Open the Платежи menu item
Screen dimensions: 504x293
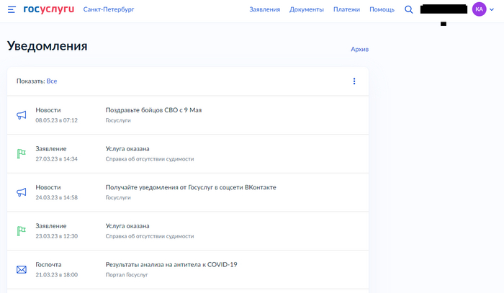click(346, 9)
